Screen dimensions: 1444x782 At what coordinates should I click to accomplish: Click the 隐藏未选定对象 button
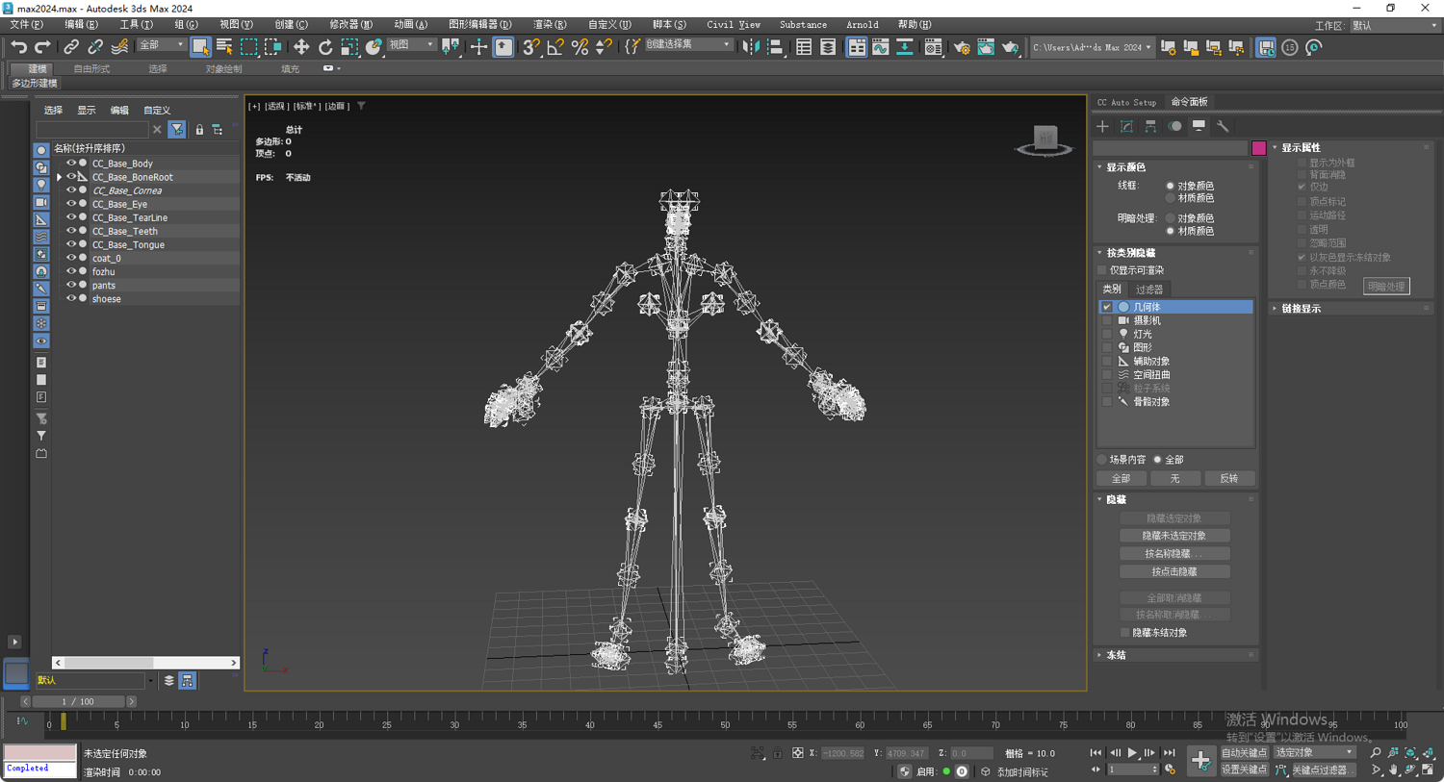1173,536
